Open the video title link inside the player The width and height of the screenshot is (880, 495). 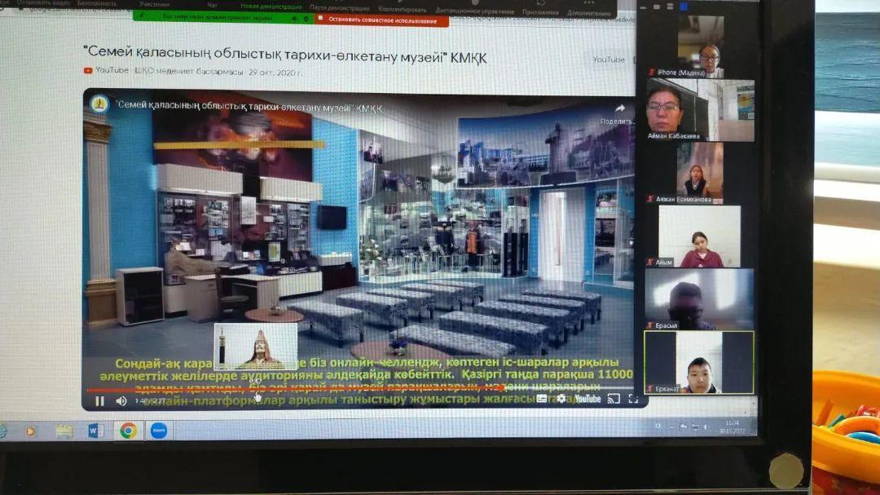(250, 107)
